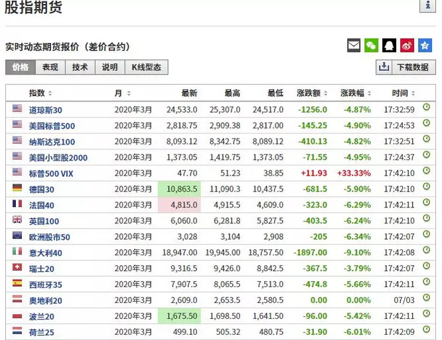Click clock icon in the 标普500 VIX row

427,170
